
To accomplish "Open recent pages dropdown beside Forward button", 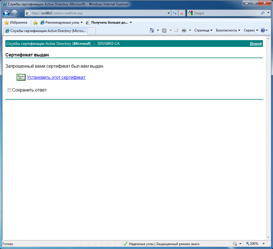I will 21,13.
